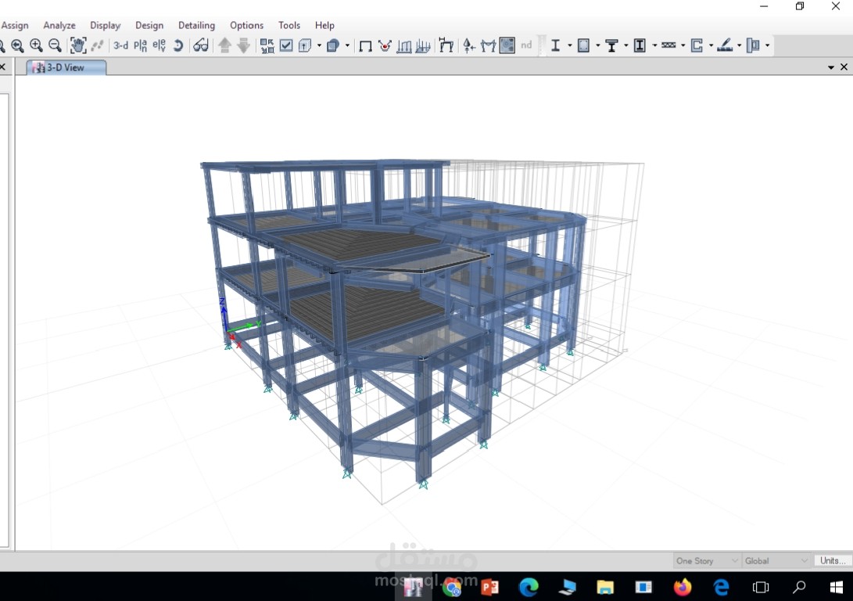Set the Elevation view icon

159,45
